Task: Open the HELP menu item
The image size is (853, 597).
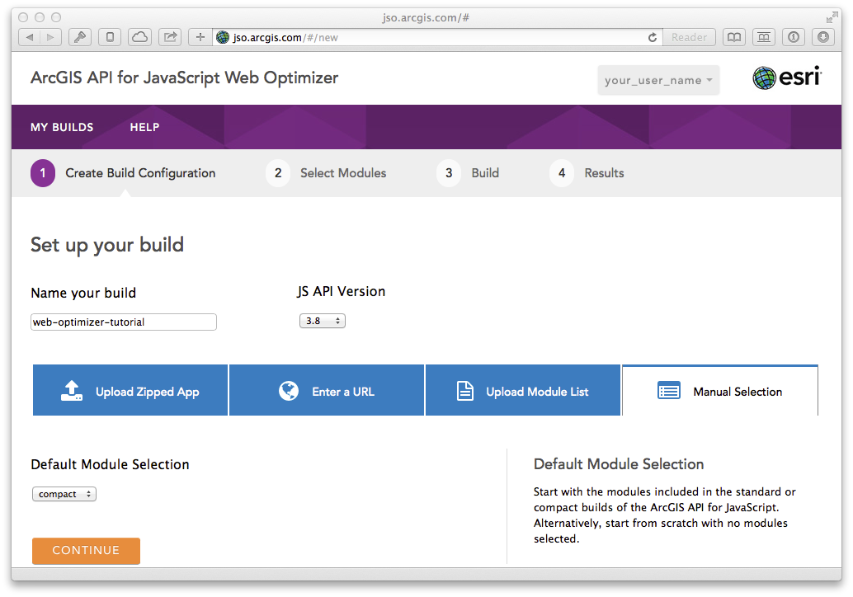Action: click(144, 127)
